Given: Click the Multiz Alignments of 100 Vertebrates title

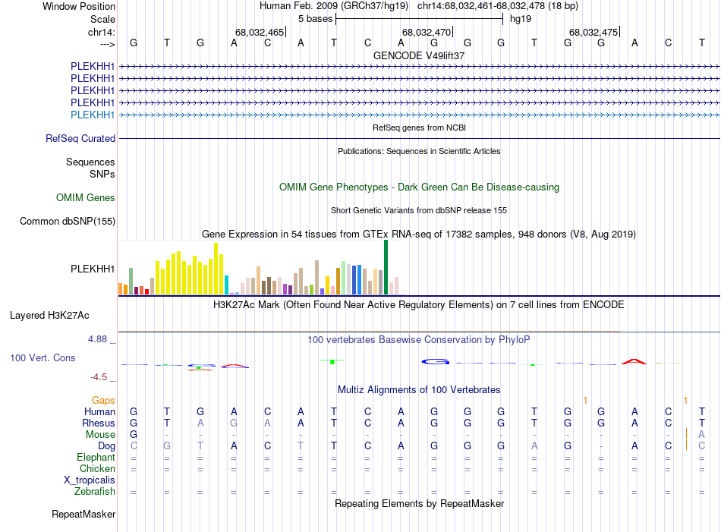Looking at the screenshot, I should (x=419, y=390).
